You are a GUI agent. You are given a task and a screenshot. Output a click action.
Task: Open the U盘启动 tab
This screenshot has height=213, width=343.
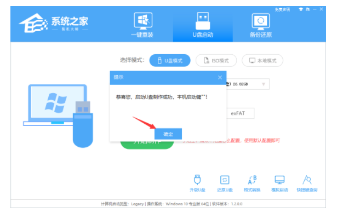pyautogui.click(x=203, y=25)
